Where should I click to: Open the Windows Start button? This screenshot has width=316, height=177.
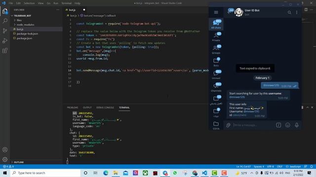[x=5, y=173]
